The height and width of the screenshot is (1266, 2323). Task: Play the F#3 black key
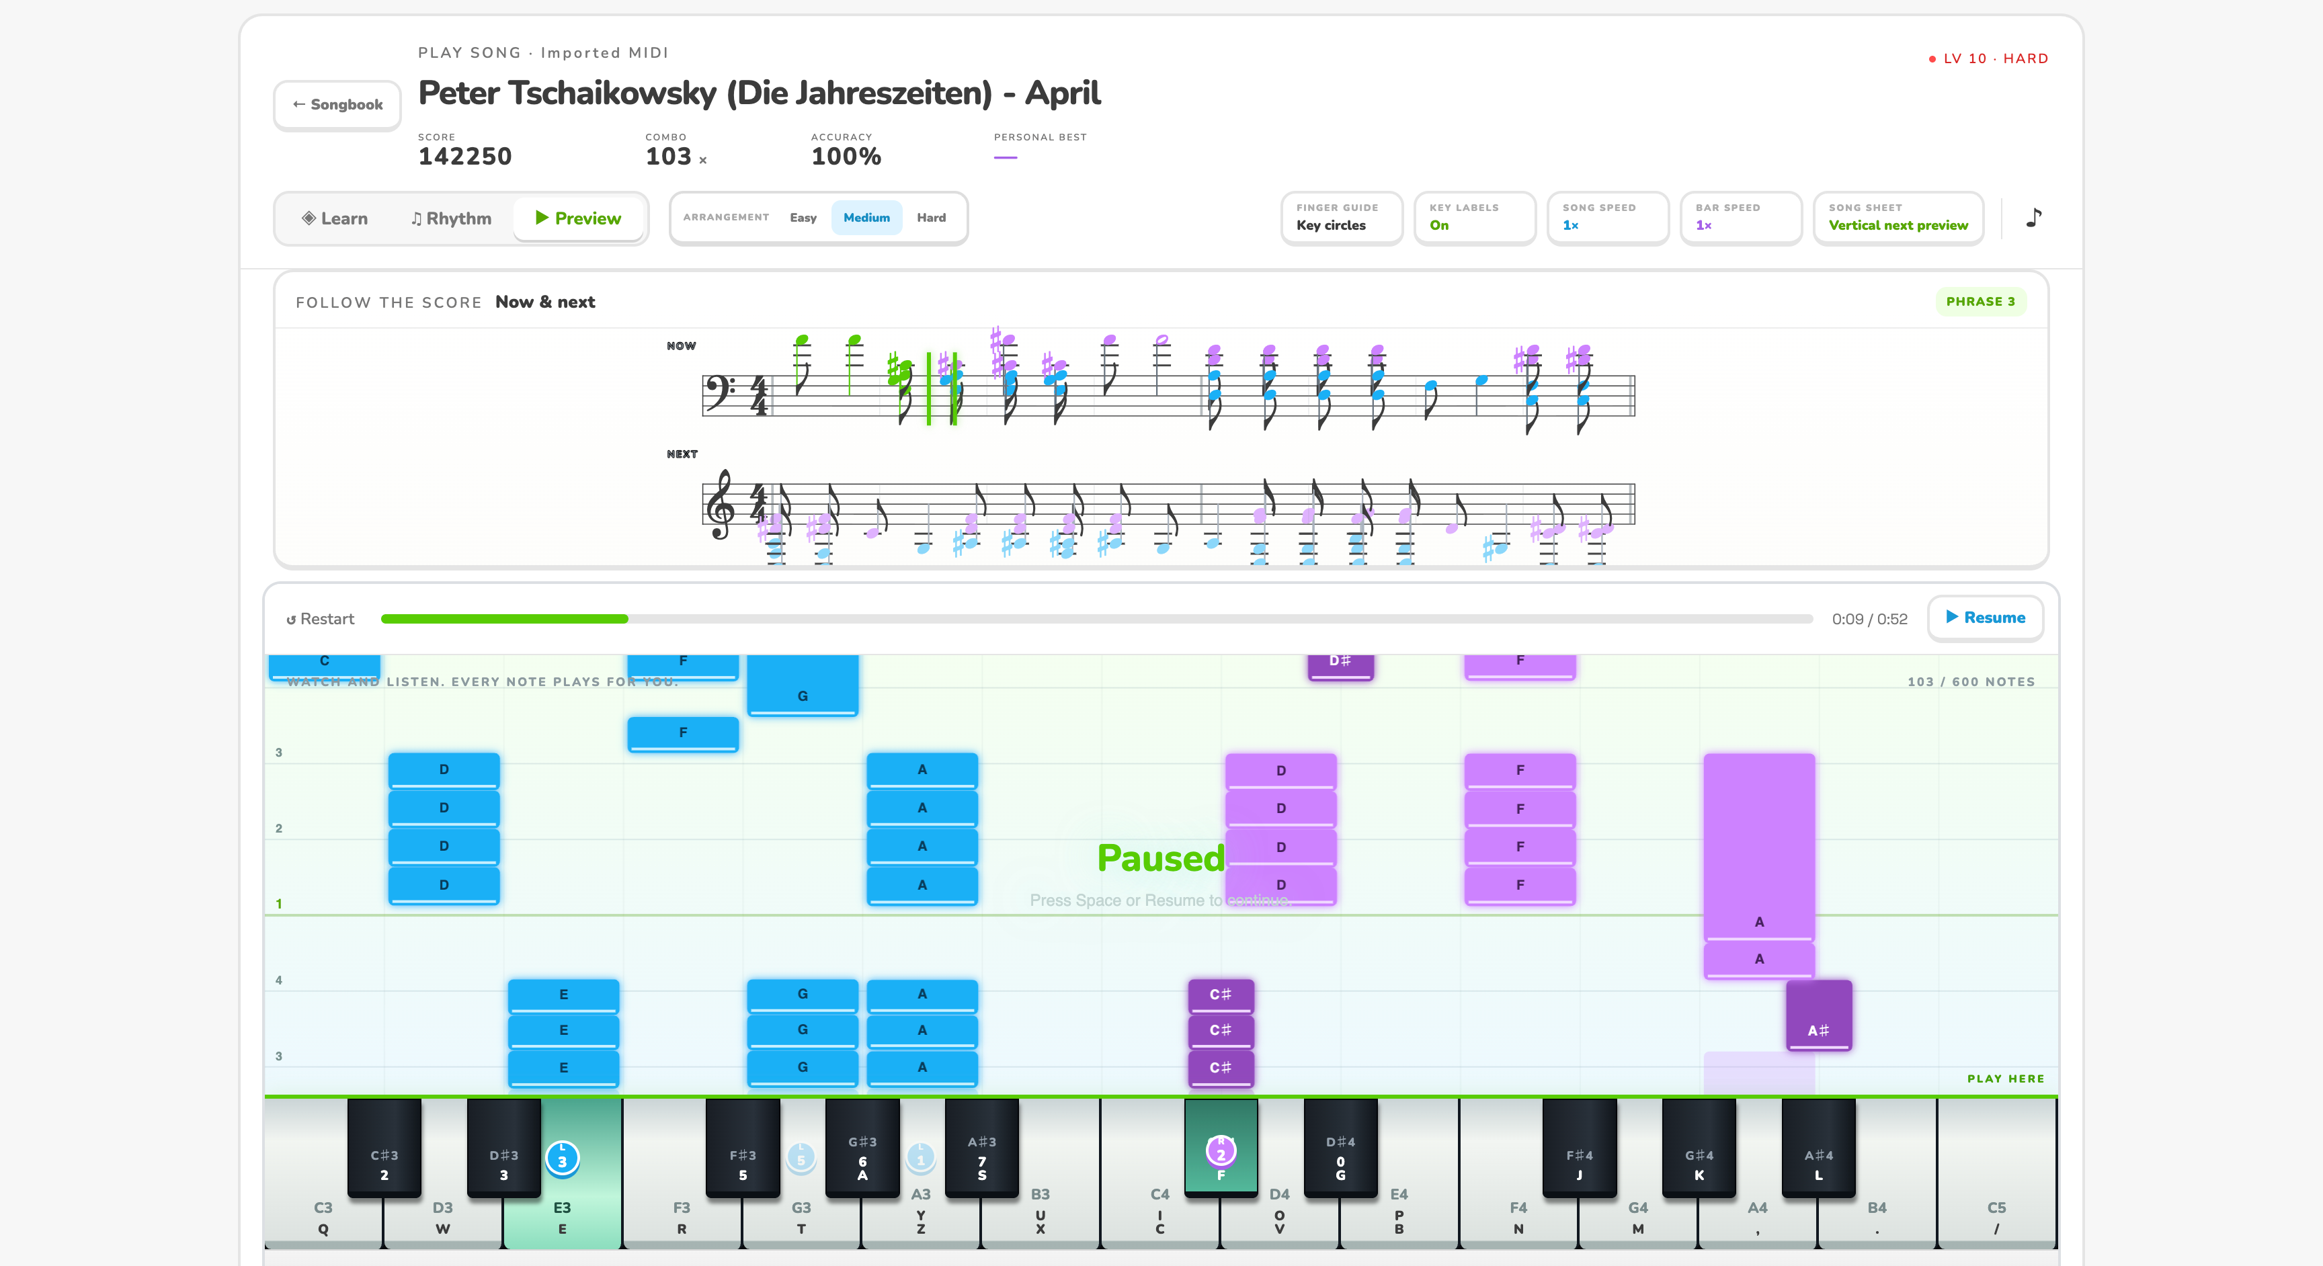pos(742,1147)
